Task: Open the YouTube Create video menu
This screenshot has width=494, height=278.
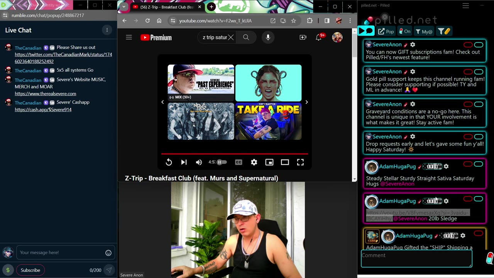Action: [x=303, y=37]
